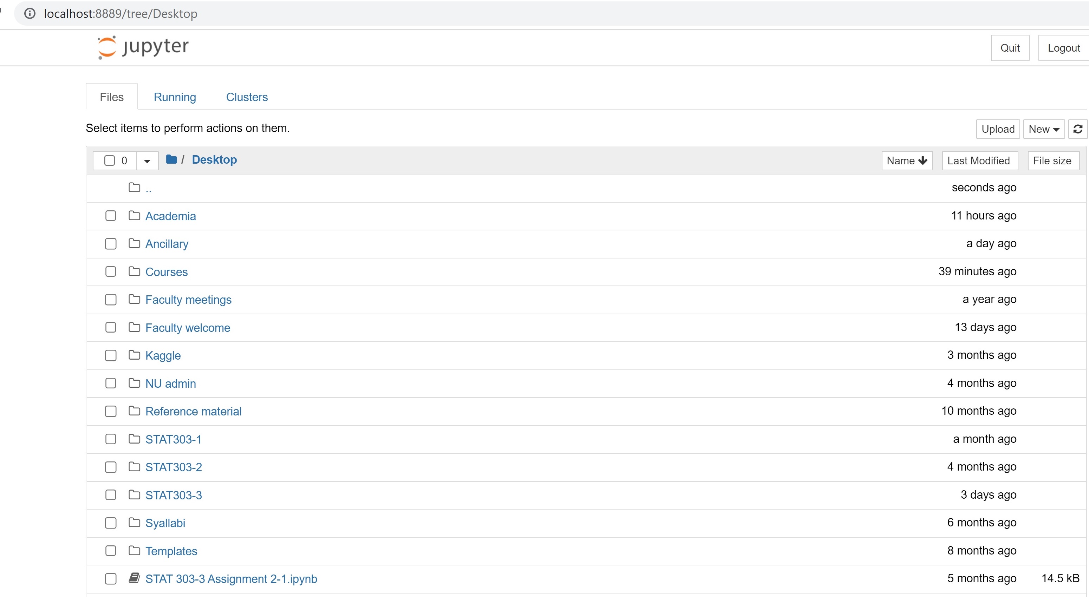Open the New dropdown menu
Viewport: 1089px width, 597px height.
1043,129
